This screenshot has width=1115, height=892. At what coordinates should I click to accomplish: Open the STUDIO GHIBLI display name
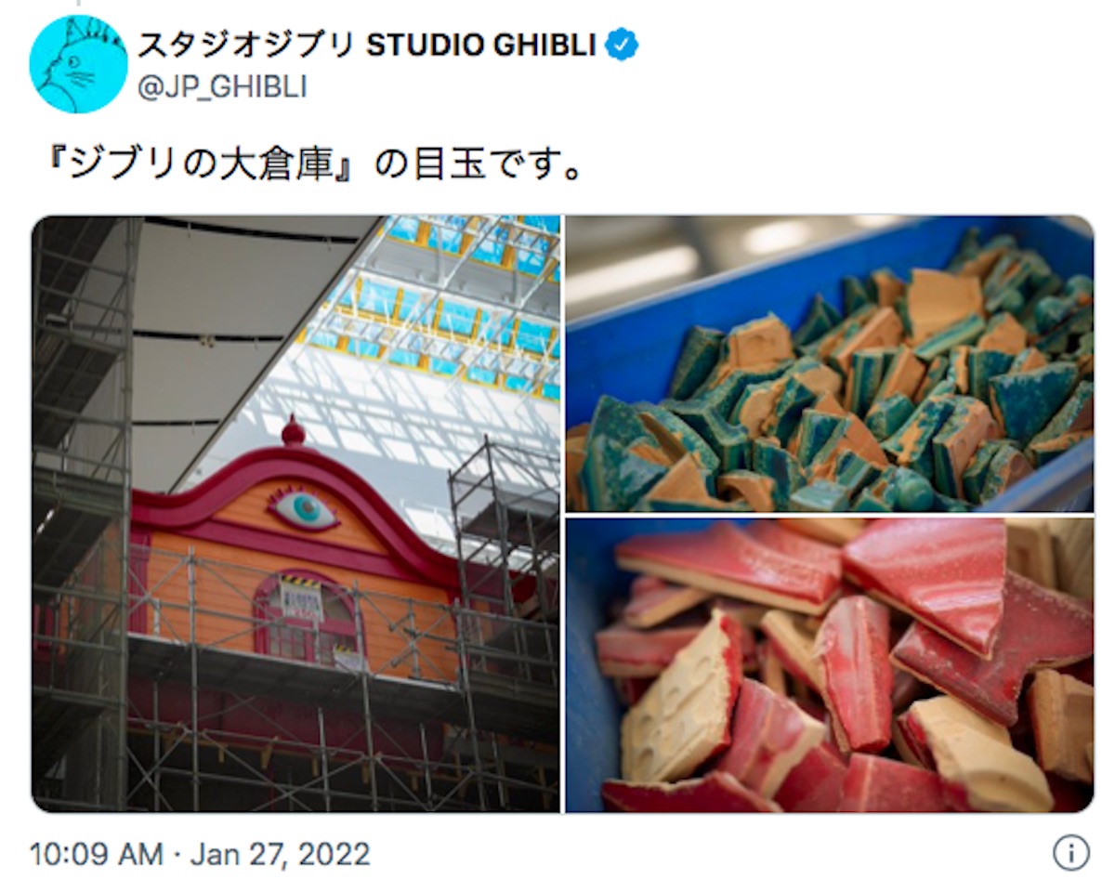coord(481,45)
